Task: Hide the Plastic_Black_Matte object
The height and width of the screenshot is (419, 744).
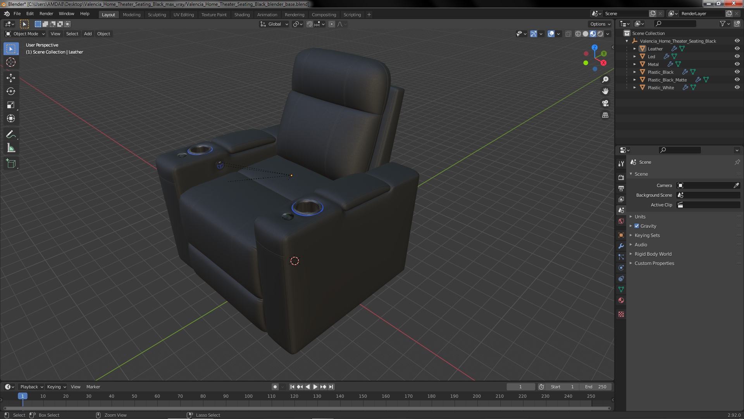Action: click(x=737, y=80)
